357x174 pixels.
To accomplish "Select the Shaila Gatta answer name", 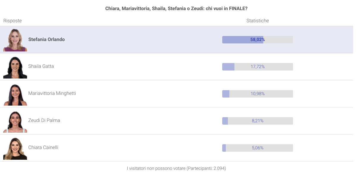I will [41, 66].
